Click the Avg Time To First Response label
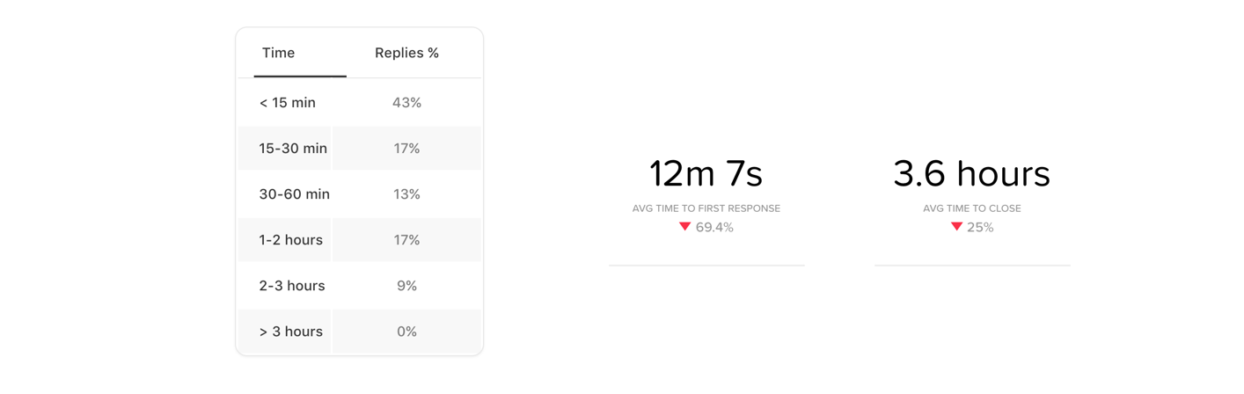 click(x=706, y=208)
